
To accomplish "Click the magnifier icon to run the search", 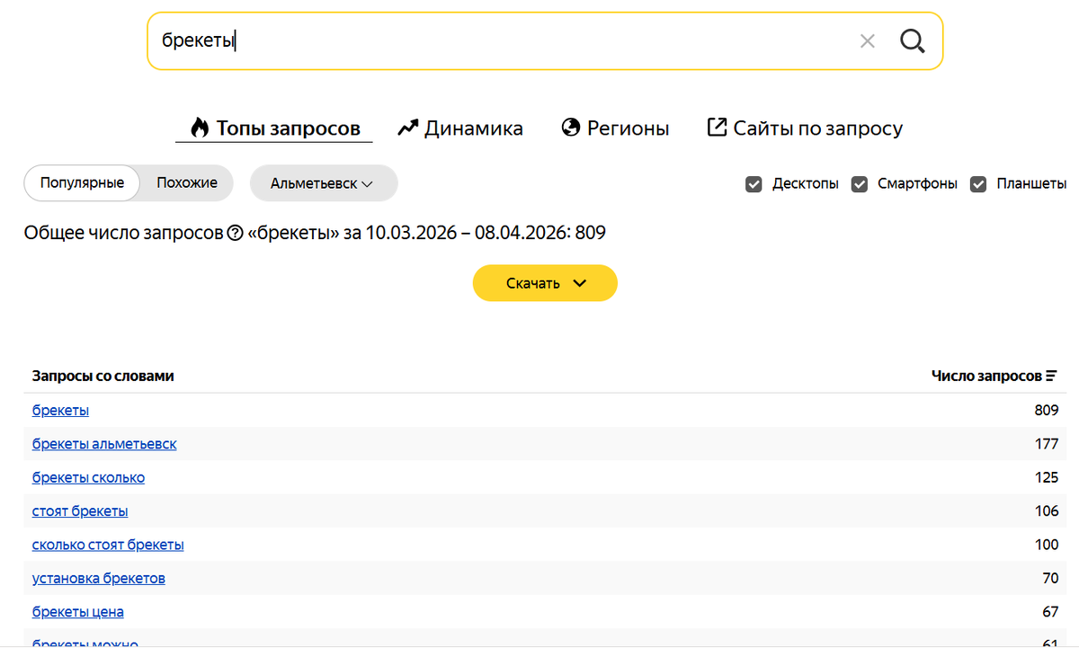I will (x=912, y=40).
